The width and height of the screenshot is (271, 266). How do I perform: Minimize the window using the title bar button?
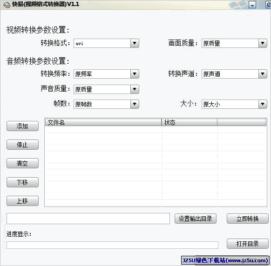point(252,5)
